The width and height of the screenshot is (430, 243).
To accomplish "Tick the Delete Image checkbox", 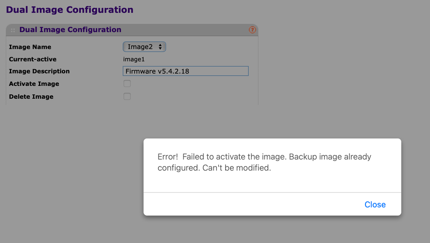I will pos(127,97).
